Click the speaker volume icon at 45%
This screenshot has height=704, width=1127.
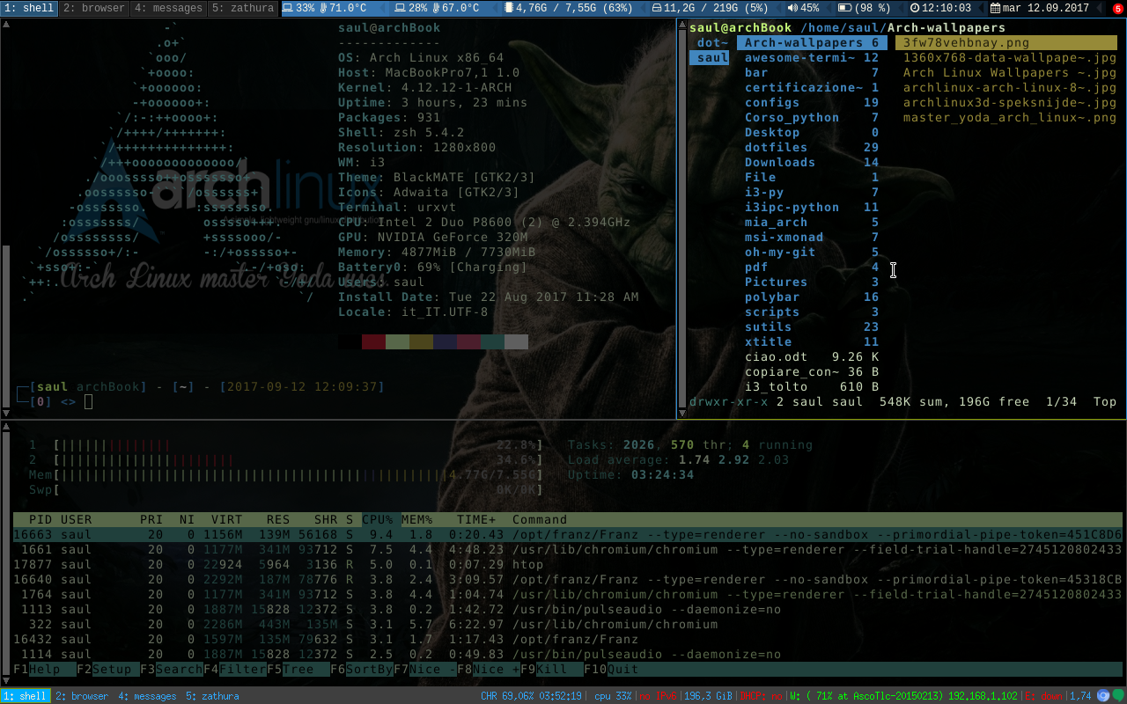792,8
